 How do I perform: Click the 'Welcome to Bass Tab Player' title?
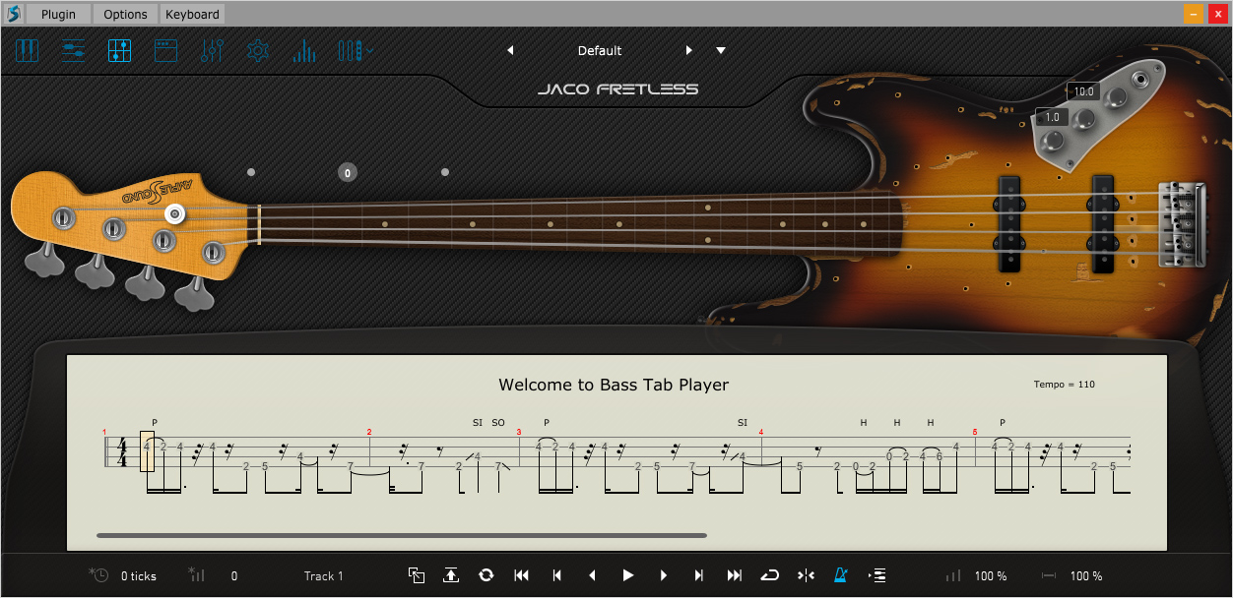[x=614, y=385]
